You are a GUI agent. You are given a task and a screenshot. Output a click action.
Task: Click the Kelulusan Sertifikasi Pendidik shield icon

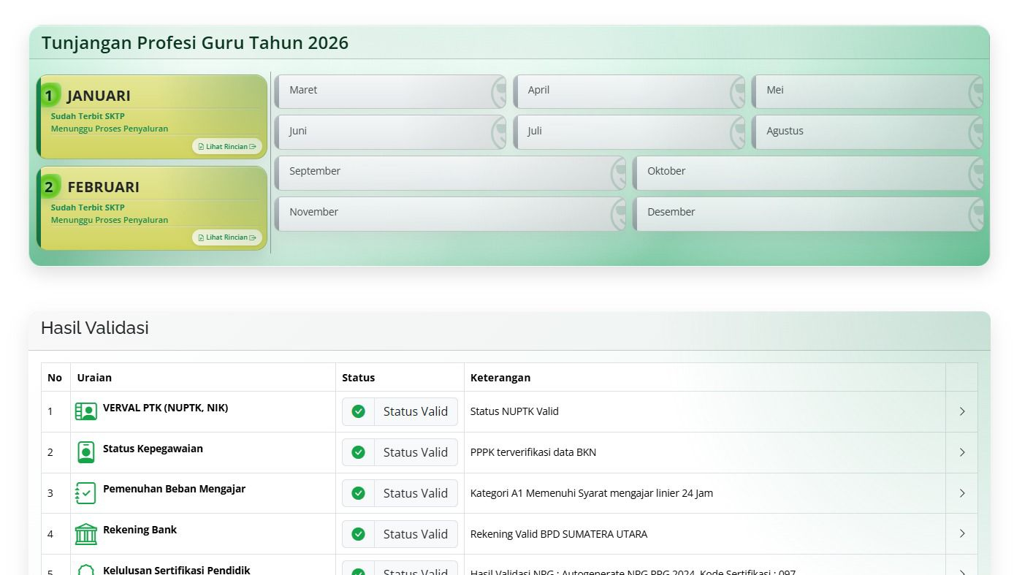click(85, 571)
